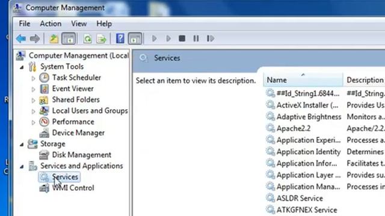Select Storage in the tree
Screen dimensions: 385x216
point(53,144)
